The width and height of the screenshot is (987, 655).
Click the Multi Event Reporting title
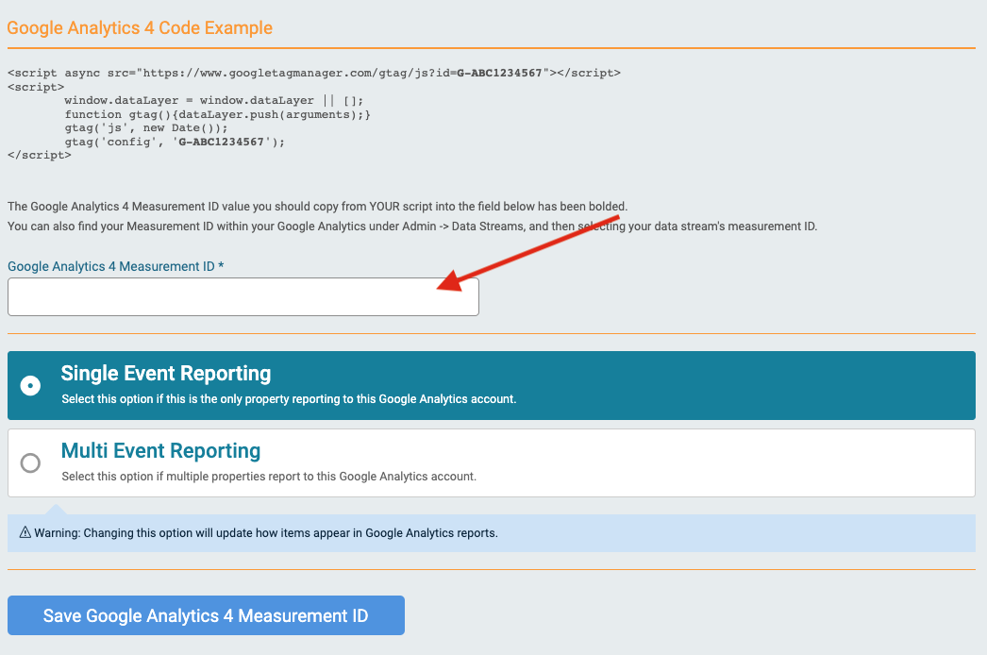[160, 451]
